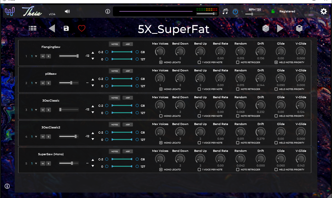
Task: Mute audio with the speaker icon
Action: 67,11
